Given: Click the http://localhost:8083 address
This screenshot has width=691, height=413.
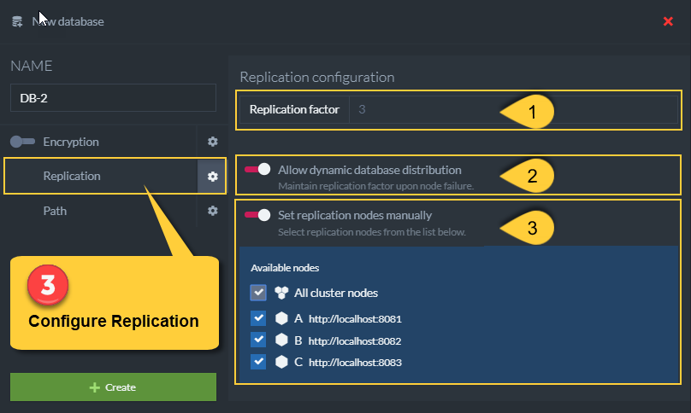Looking at the screenshot, I should coord(355,363).
